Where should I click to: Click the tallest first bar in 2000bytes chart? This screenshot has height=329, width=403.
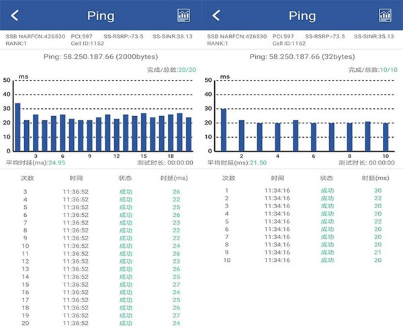pos(17,127)
